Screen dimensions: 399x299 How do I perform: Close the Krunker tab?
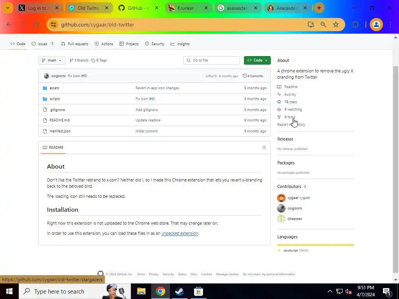pos(206,8)
